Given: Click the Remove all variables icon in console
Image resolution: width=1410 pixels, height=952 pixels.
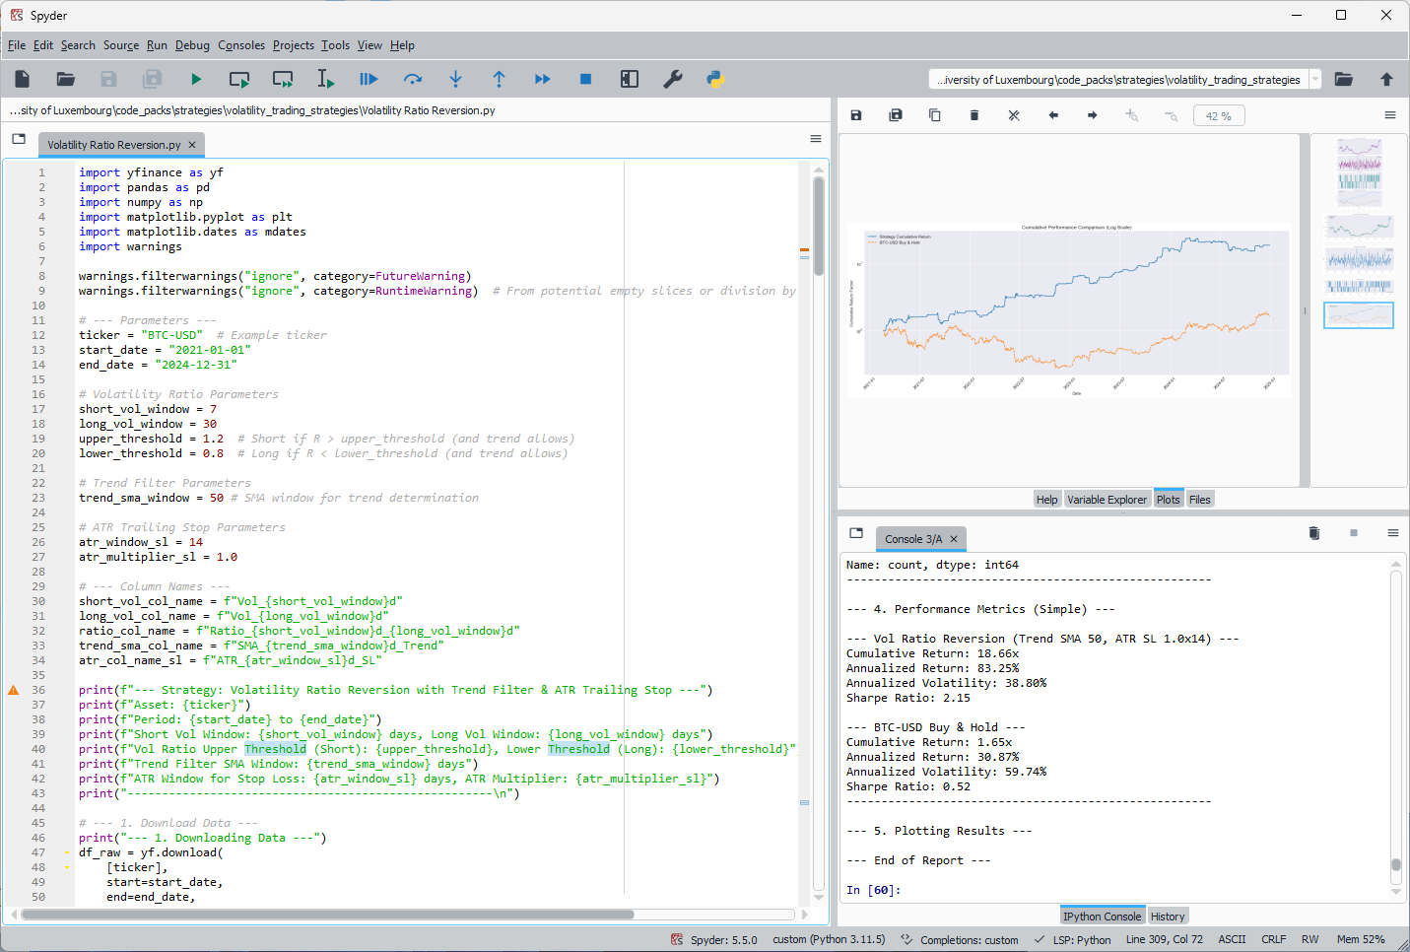Looking at the screenshot, I should click(1313, 532).
